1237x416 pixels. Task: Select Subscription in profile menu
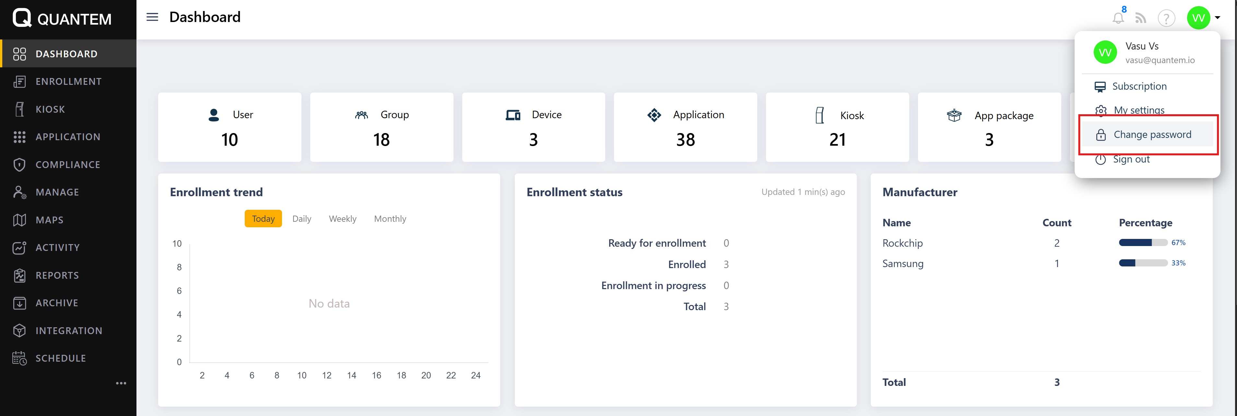click(1138, 86)
